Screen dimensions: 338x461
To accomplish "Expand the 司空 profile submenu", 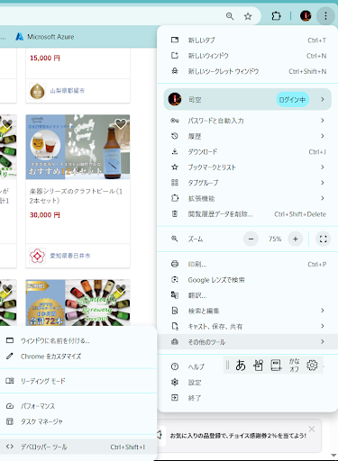I will pyautogui.click(x=248, y=99).
